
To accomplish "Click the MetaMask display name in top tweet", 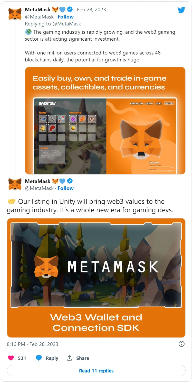I will tap(37, 10).
